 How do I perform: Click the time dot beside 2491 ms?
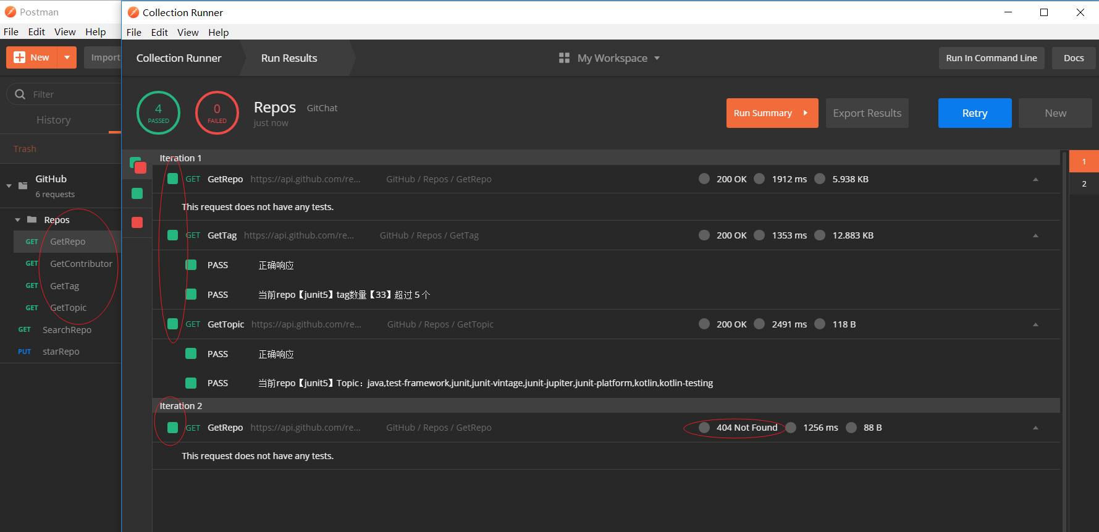point(760,324)
